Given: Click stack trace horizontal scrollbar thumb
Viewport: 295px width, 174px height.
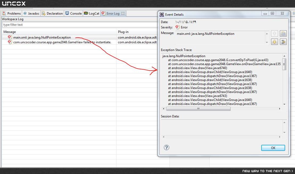Looking at the screenshot, I should [x=198, y=109].
